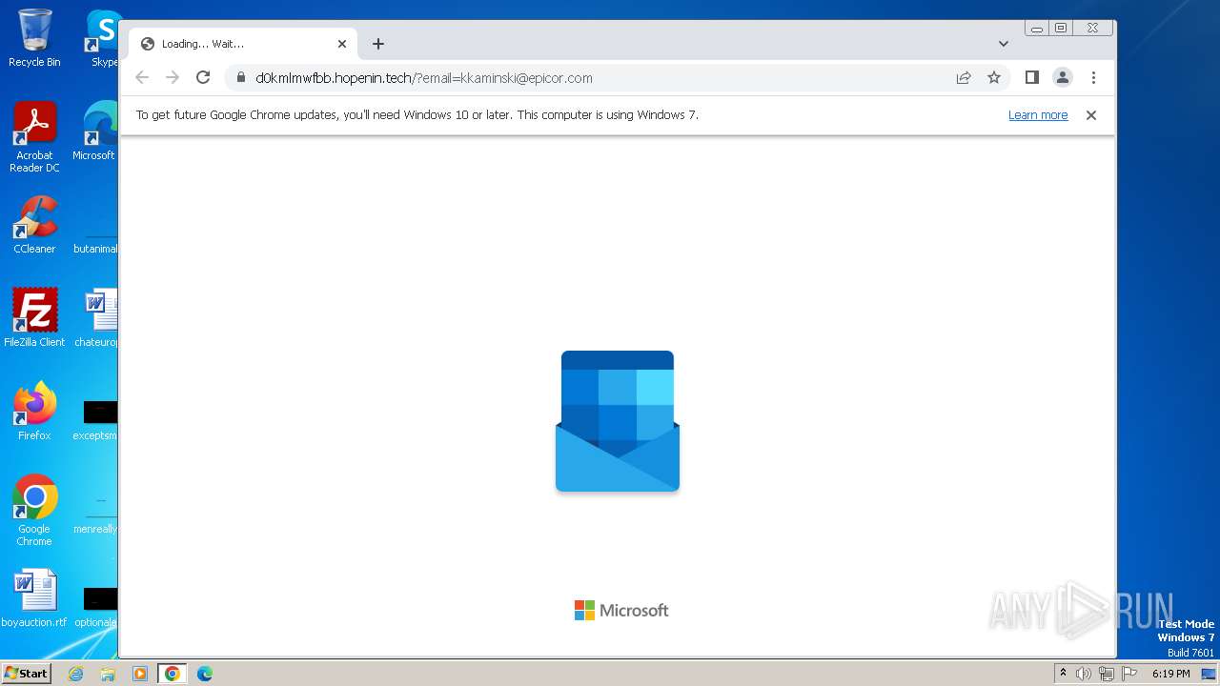Open Acrobat Reader DC shortcut
The image size is (1220, 686).
tap(34, 137)
